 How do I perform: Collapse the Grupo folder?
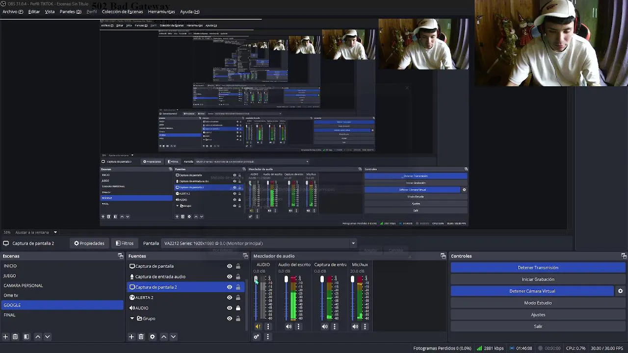pyautogui.click(x=132, y=319)
